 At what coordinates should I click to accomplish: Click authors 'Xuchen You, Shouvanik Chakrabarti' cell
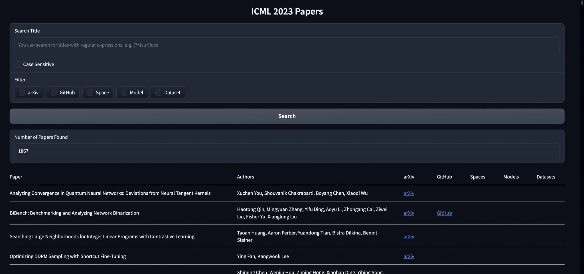coord(302,193)
